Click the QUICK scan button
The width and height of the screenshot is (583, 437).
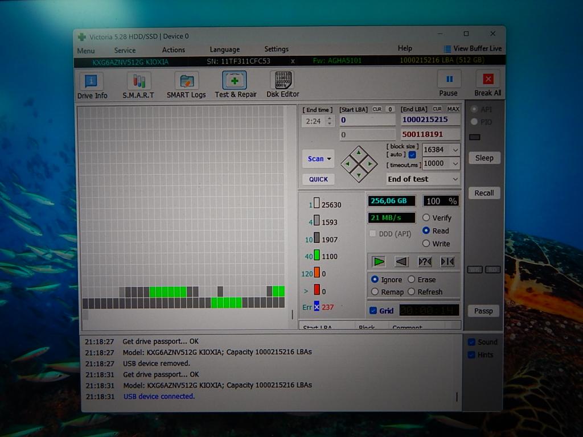click(x=318, y=179)
